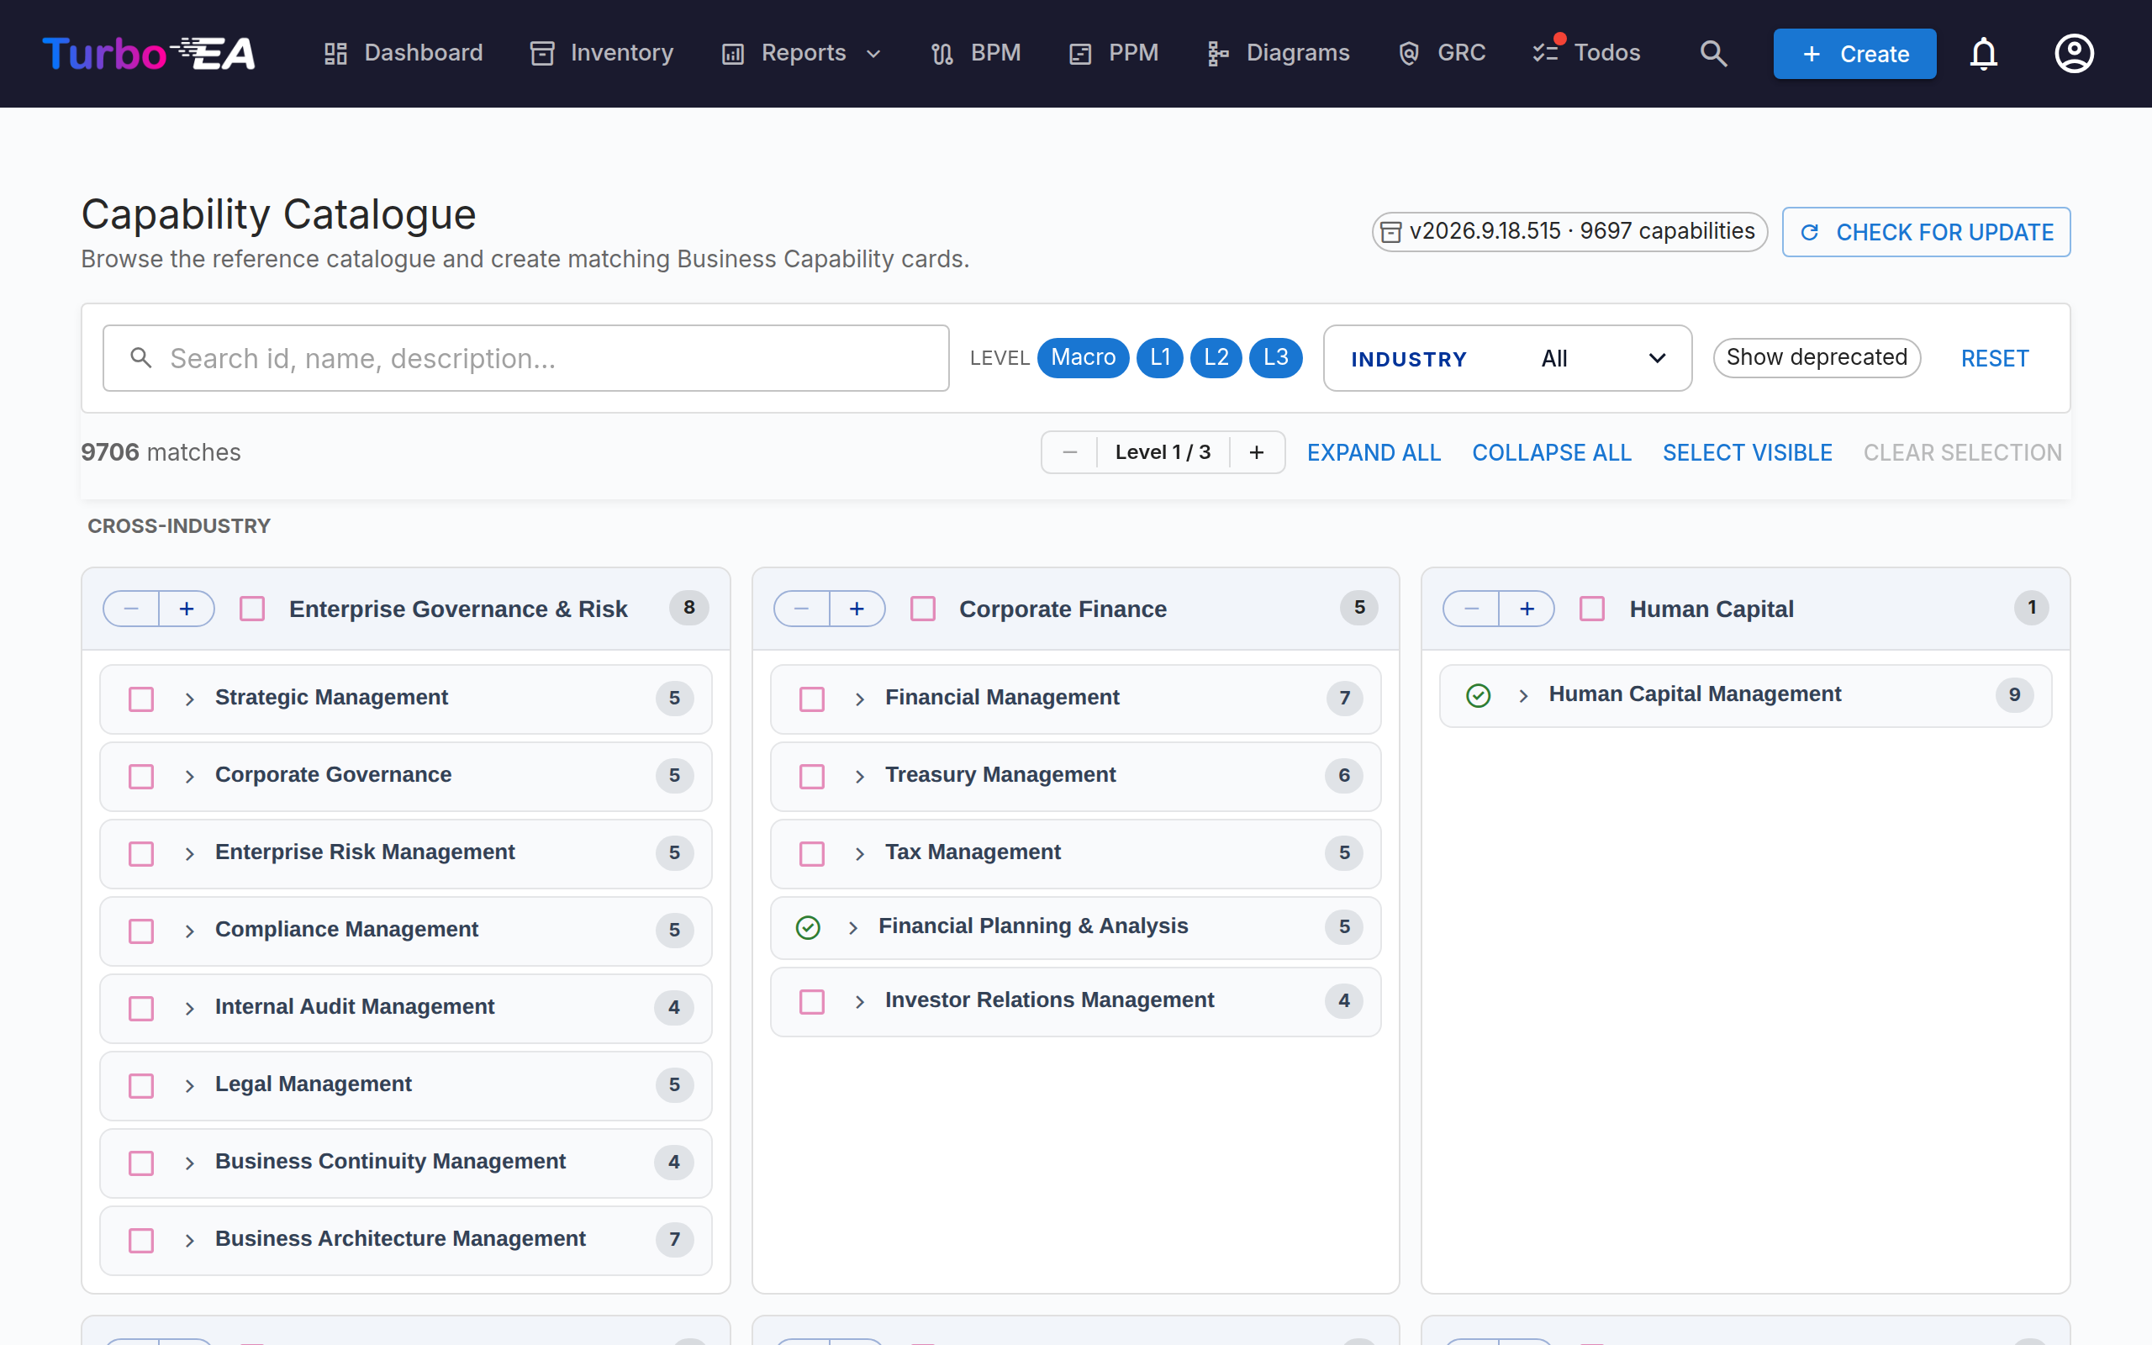Screen dimensions: 2152x1345
Task: Tick the Corporate Finance group checkbox
Action: pyautogui.click(x=923, y=609)
